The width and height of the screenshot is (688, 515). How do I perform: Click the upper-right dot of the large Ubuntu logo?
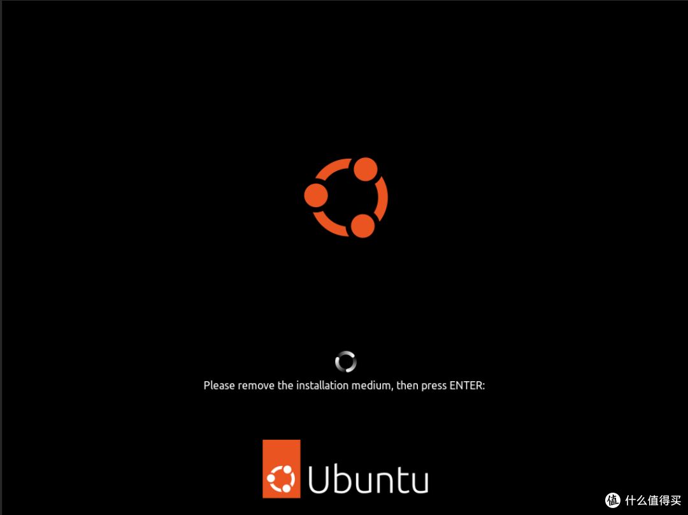(366, 169)
